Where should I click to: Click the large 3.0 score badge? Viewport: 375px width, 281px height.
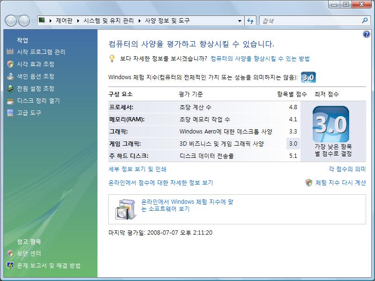[331, 124]
